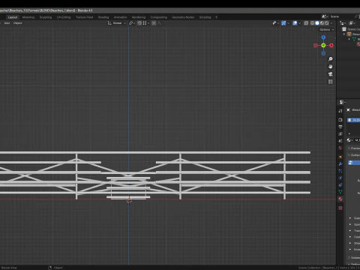Open the Scene properties tab

click(340, 141)
